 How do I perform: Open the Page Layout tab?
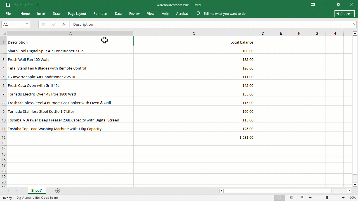(77, 14)
